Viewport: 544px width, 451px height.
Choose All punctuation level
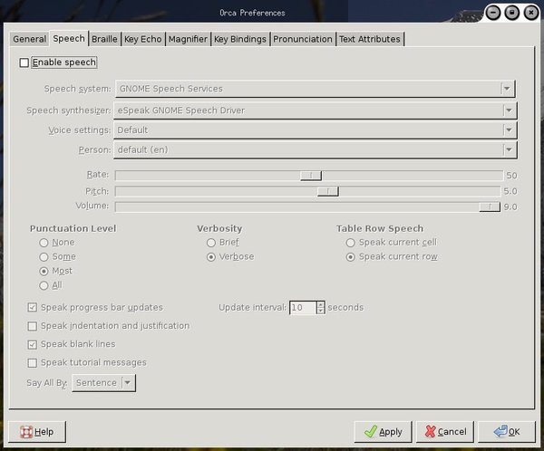[x=44, y=285]
